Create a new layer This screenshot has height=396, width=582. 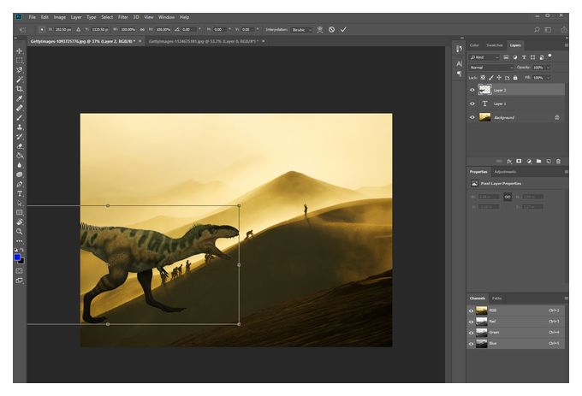(549, 162)
